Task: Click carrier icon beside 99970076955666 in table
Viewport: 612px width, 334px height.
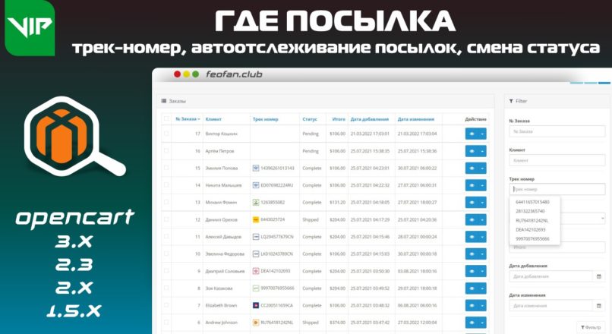Action: [256, 288]
